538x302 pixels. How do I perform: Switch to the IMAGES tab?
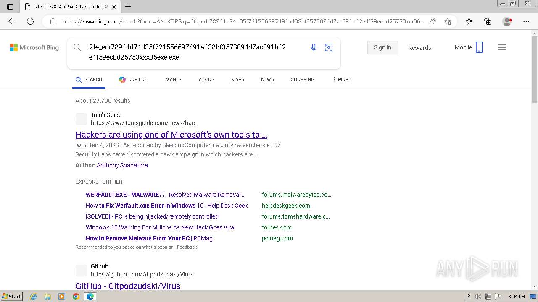[x=173, y=79]
